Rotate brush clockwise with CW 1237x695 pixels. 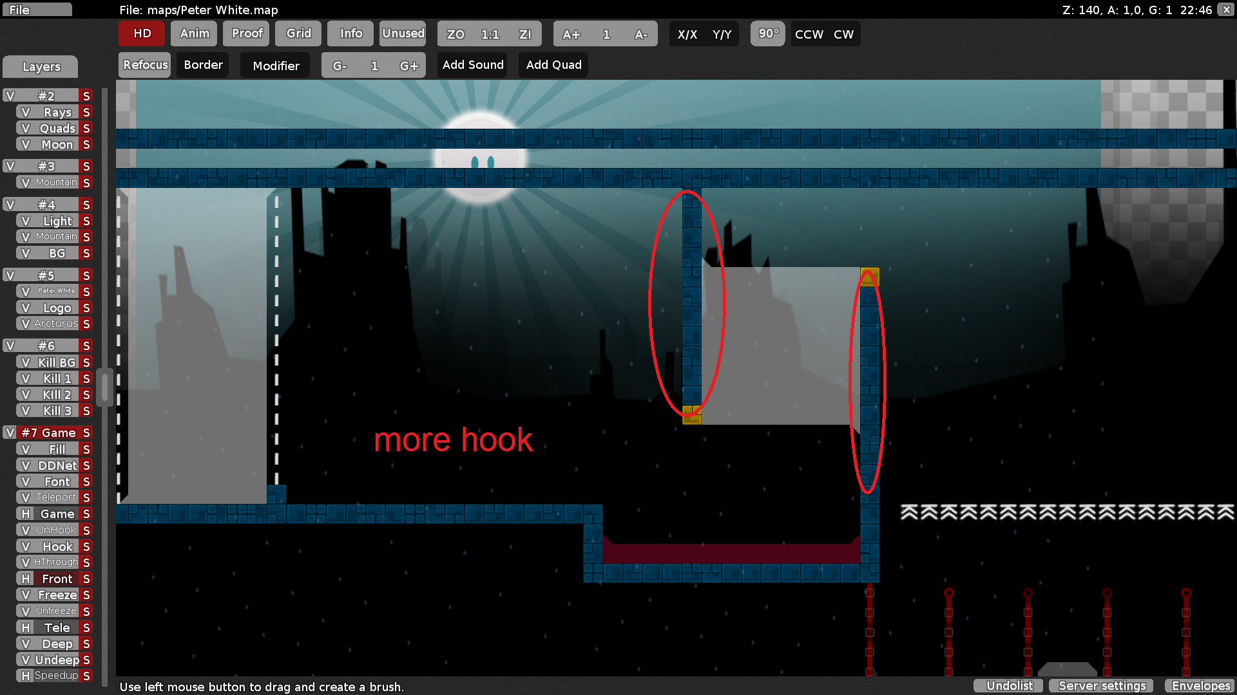[x=843, y=34]
